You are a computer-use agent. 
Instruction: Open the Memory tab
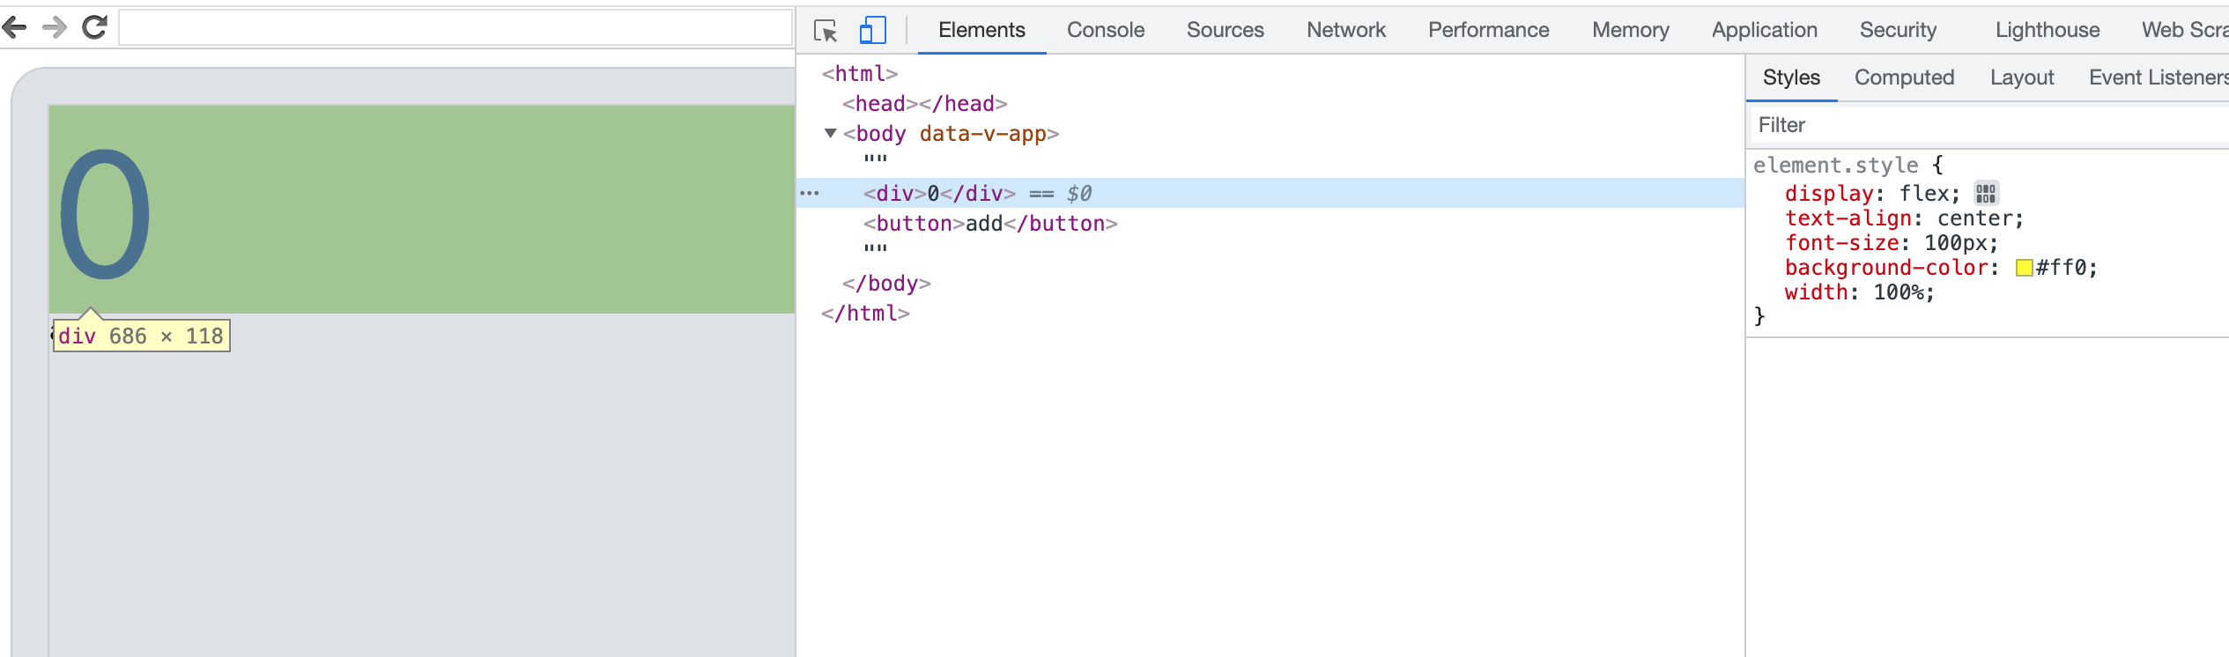[x=1630, y=30]
